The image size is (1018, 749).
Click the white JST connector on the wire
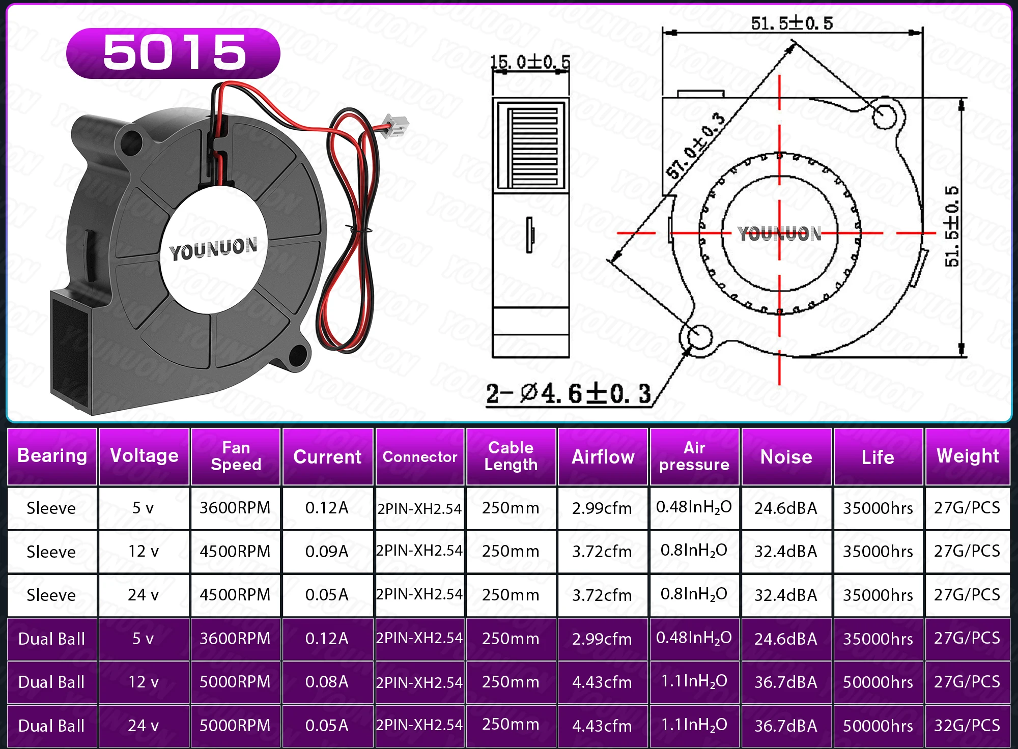397,125
